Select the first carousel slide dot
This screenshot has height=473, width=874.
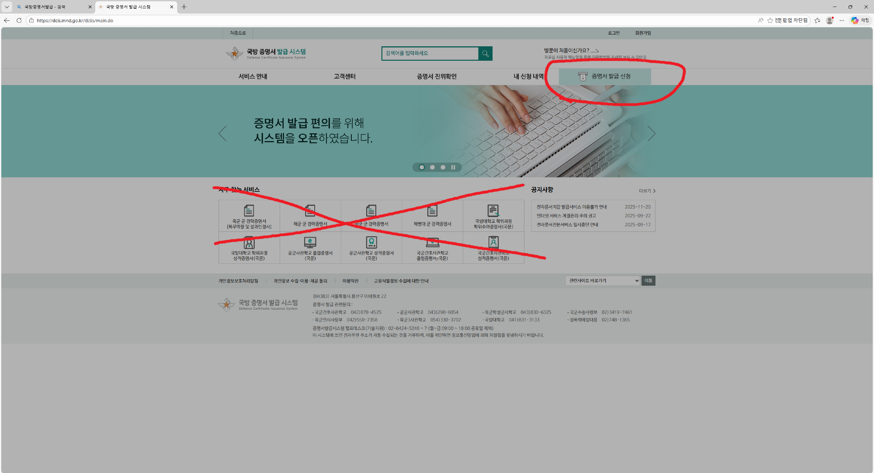(x=422, y=167)
